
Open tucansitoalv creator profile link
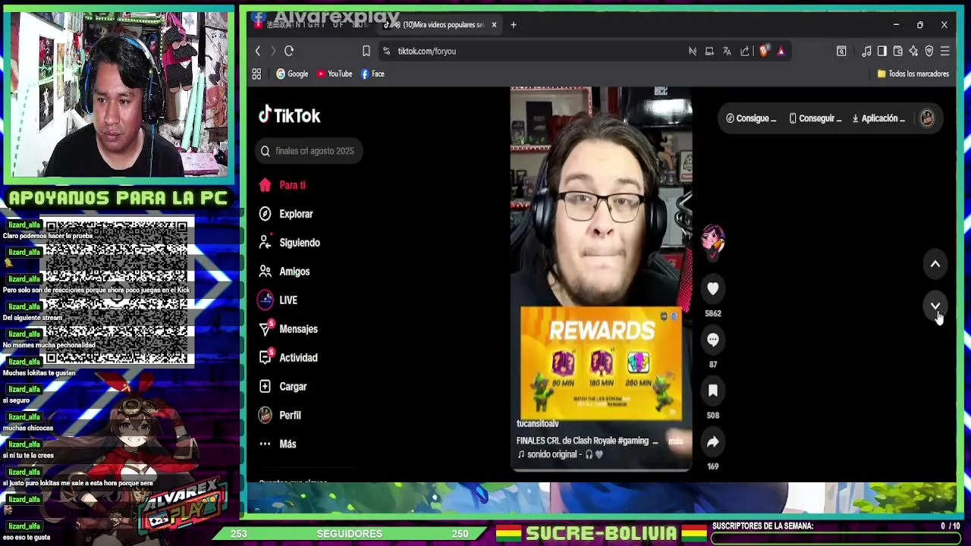[538, 424]
